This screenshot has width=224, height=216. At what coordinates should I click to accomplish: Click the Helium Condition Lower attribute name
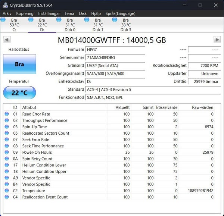(x=44, y=165)
